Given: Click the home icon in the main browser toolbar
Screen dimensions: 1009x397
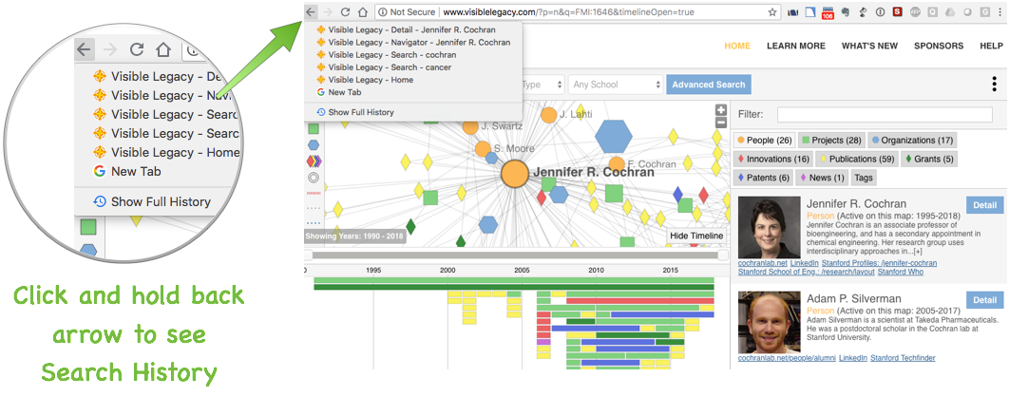Looking at the screenshot, I should coord(363,11).
